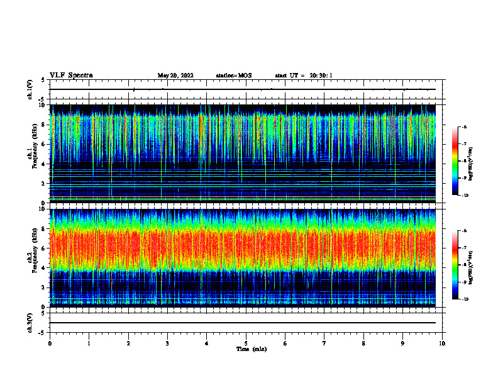Click the ch.1 spectrogram color scale bar
This screenshot has height=385, width=498.
pyautogui.click(x=455, y=161)
